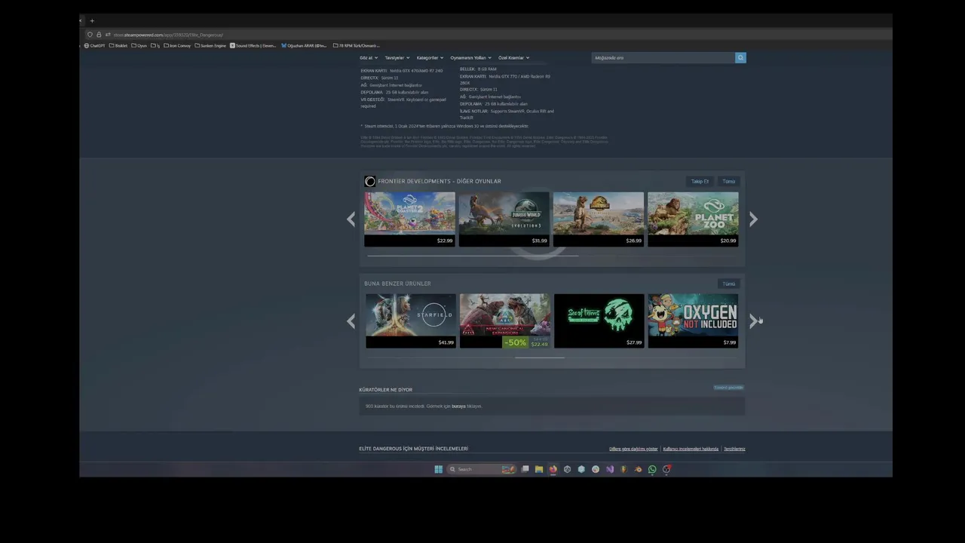Open the Iron Convoy bookmarks folder
This screenshot has width=965, height=543.
pyautogui.click(x=177, y=45)
